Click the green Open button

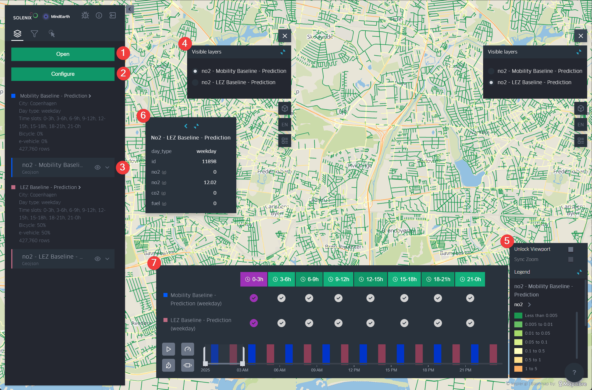tap(63, 54)
